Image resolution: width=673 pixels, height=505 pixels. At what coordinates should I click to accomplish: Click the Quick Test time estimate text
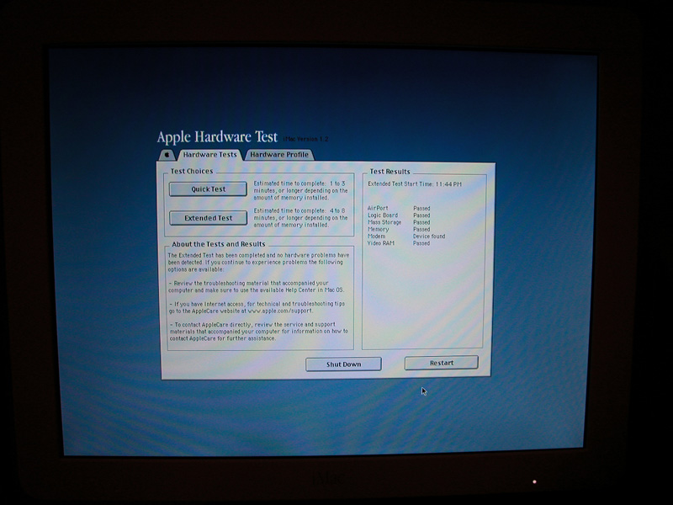coord(302,190)
